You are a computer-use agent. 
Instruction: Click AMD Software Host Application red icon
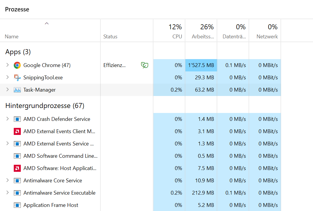coord(17,168)
